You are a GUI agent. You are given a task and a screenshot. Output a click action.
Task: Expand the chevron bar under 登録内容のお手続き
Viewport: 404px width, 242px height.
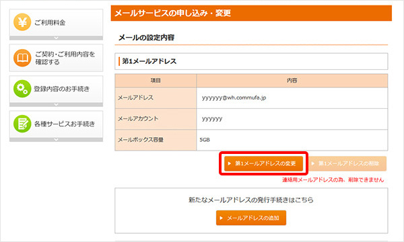[56, 104]
